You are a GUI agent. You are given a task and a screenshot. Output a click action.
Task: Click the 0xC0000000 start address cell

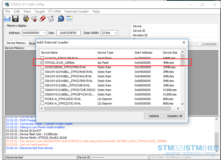click(143, 67)
